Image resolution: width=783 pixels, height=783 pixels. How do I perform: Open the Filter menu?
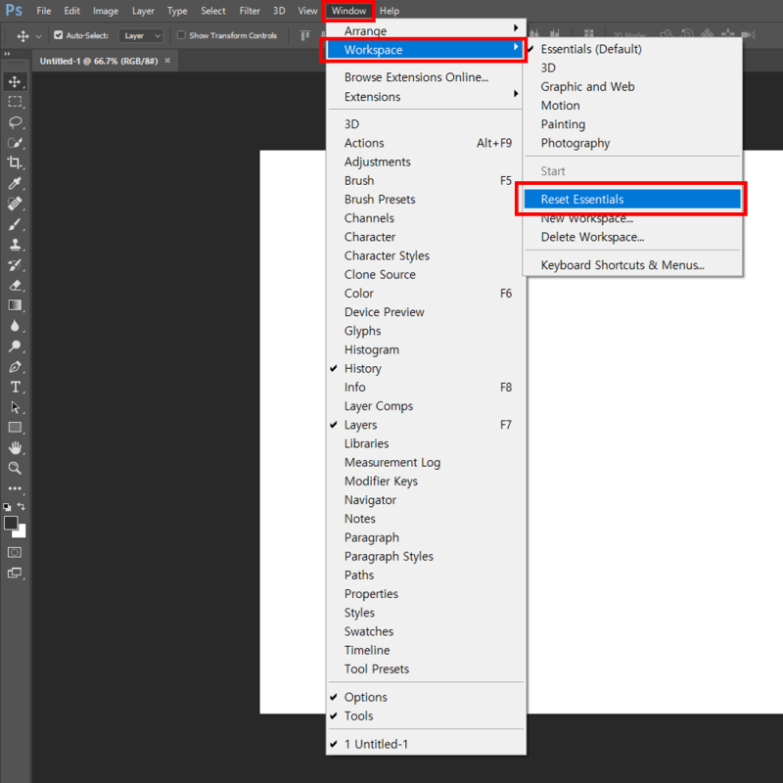coord(250,11)
